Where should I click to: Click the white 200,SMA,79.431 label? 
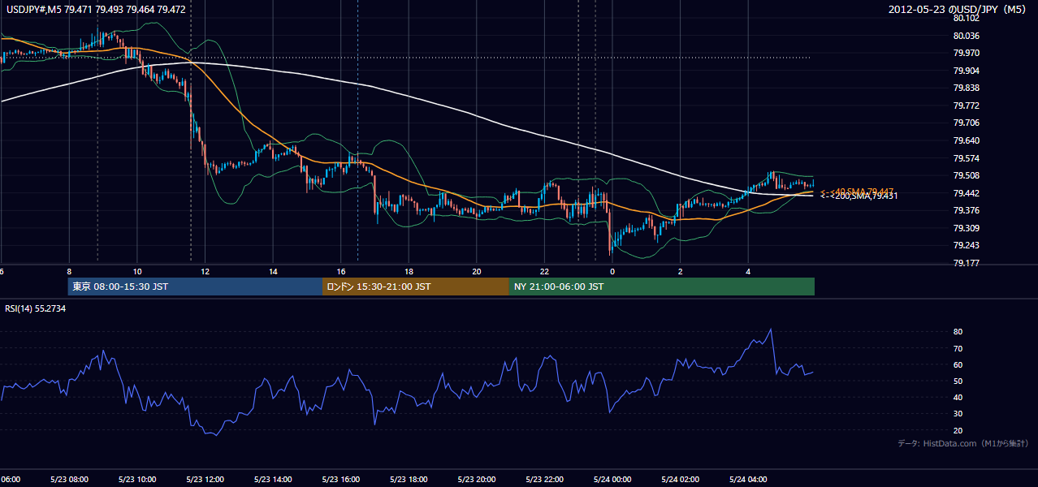859,196
